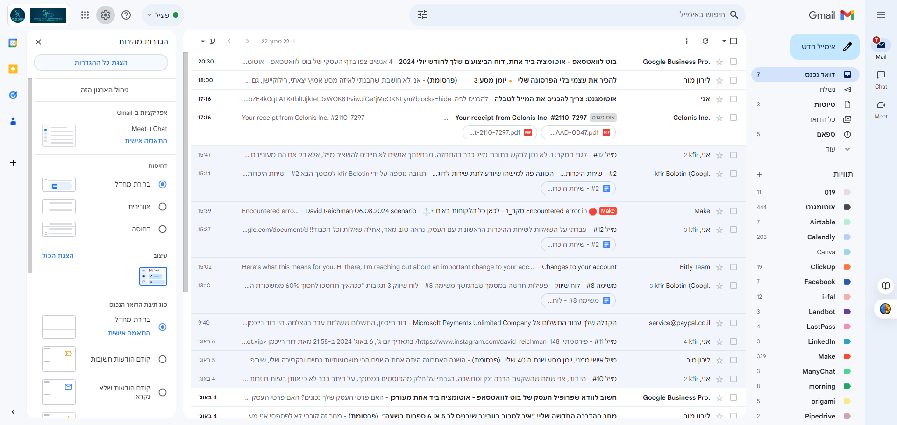Open Google Keep side panel icon
Image resolution: width=897 pixels, height=425 pixels.
point(13,69)
